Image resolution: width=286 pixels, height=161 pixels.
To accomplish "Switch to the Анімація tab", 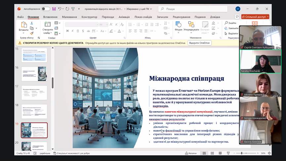I will pos(124,17).
